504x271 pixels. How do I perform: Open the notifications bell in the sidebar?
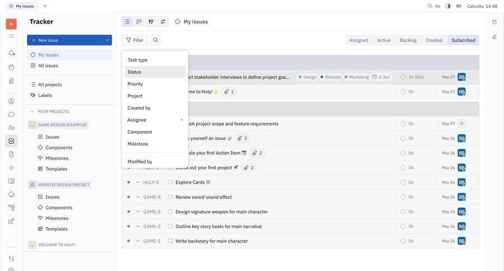click(x=11, y=53)
